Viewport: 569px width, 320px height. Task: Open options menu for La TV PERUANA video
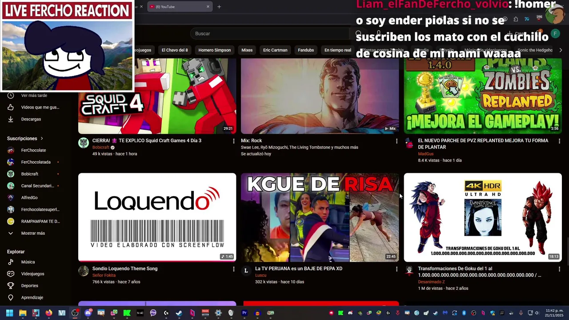click(x=397, y=269)
